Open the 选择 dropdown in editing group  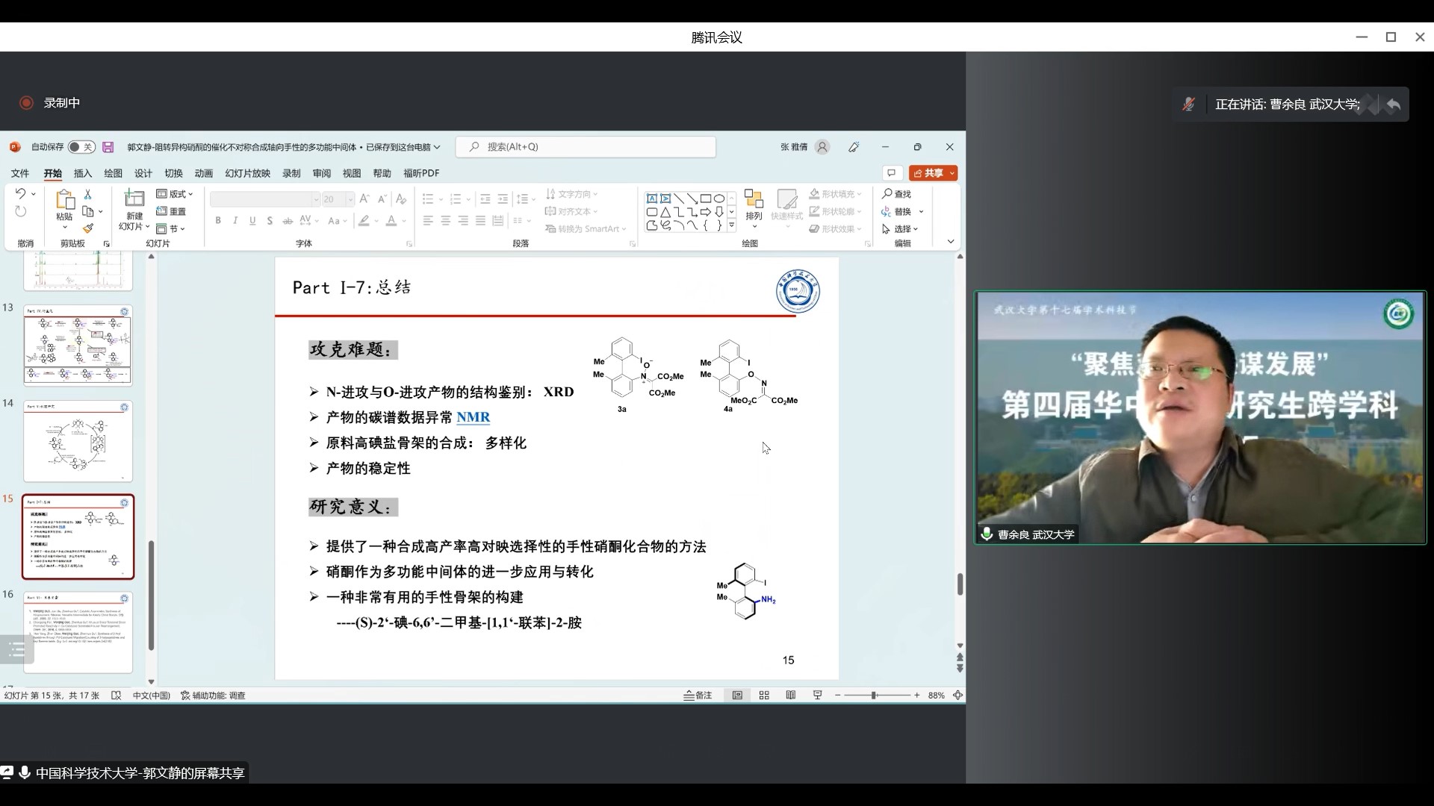tap(901, 229)
